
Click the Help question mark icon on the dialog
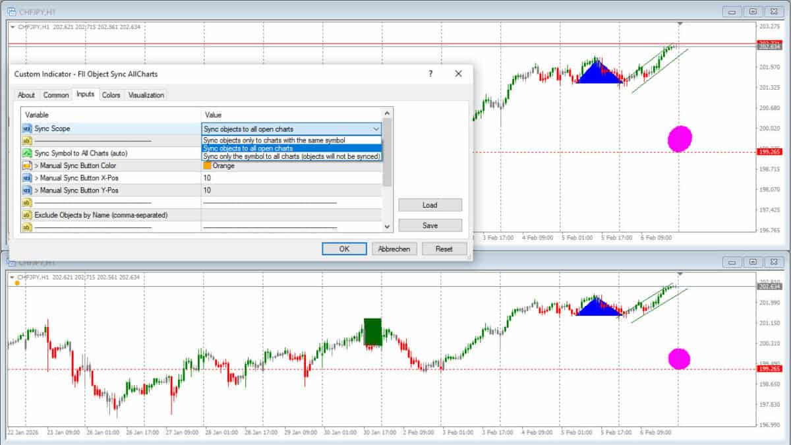(x=430, y=74)
